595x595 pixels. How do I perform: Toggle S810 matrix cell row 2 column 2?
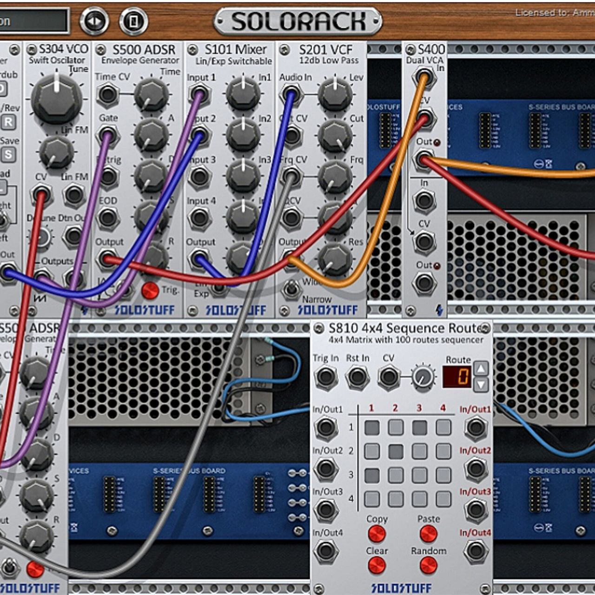click(396, 451)
